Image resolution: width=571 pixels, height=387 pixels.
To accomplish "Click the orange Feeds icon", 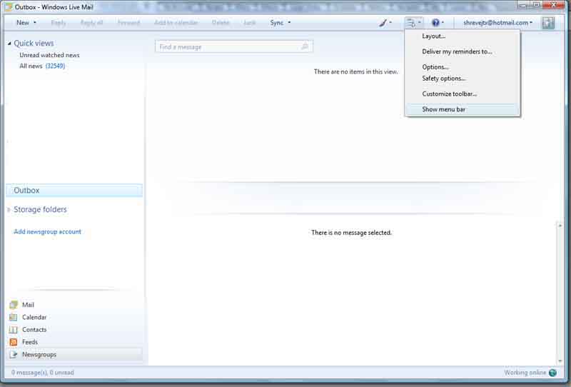I will click(x=14, y=342).
